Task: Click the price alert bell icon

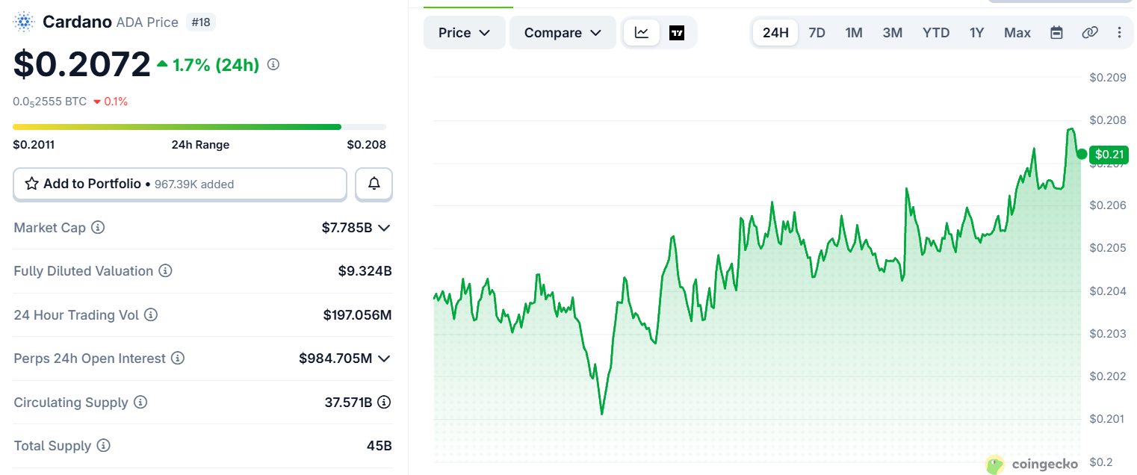Action: pyautogui.click(x=374, y=184)
